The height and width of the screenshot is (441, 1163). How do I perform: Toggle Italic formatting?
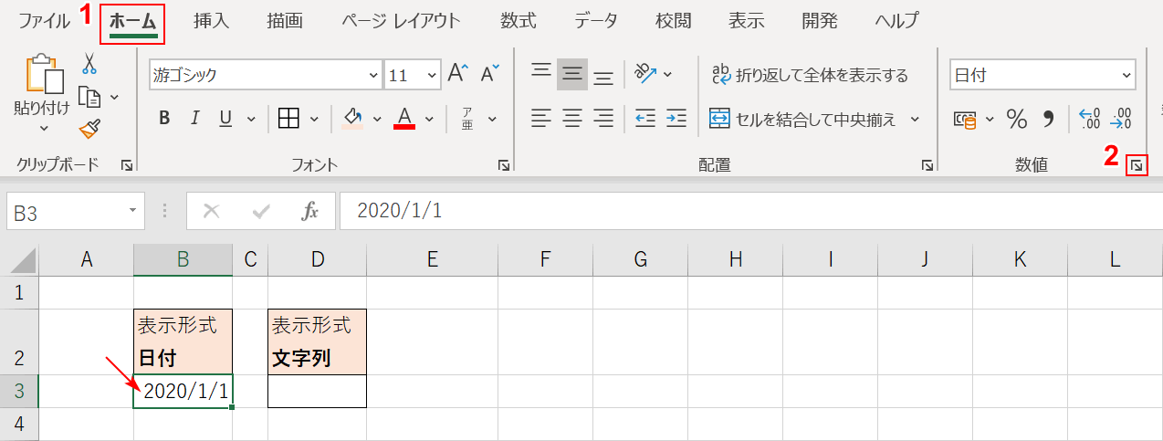pos(194,118)
